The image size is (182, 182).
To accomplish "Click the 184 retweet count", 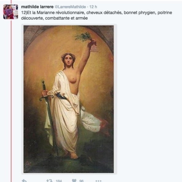I will click(x=59, y=181).
